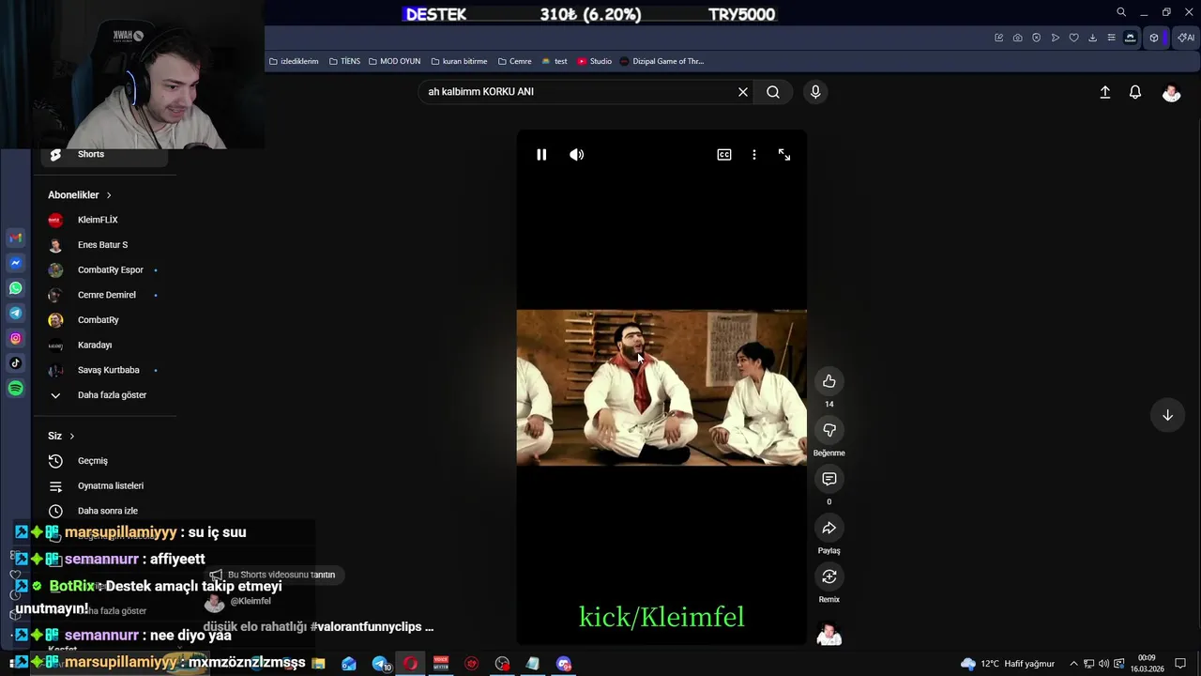Viewport: 1201px width, 676px height.
Task: Go to the next Short with down arrow
Action: point(1167,415)
